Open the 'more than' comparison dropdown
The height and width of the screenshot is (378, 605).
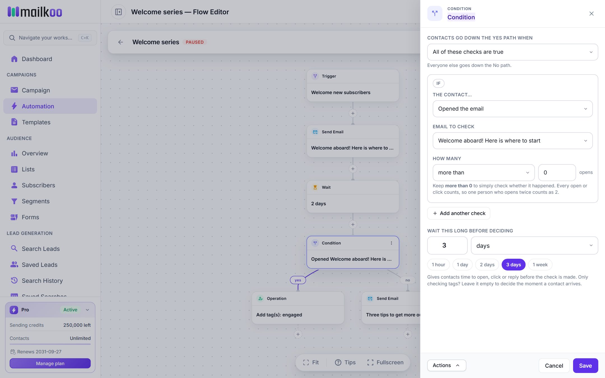point(484,173)
